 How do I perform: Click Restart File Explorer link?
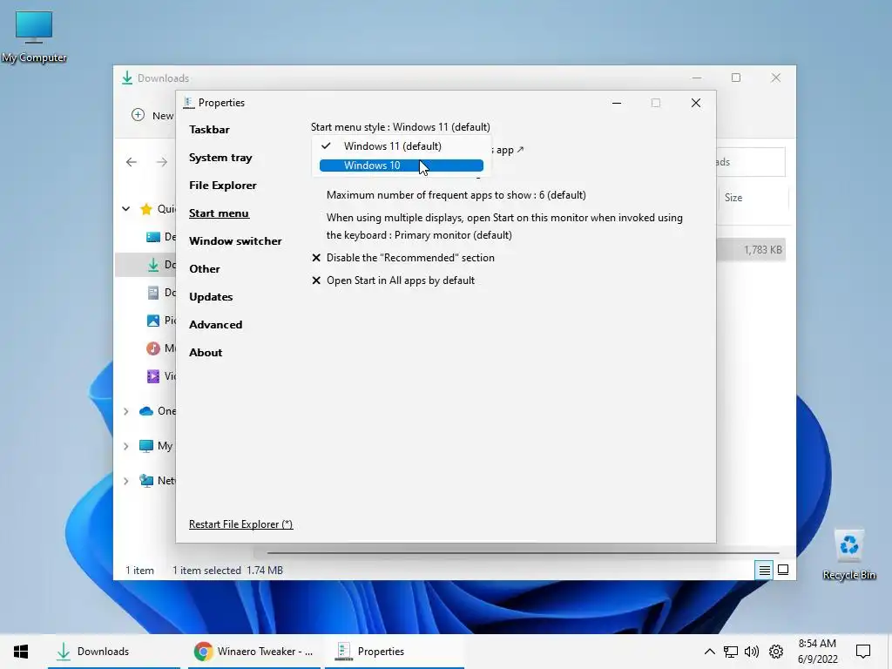point(241,524)
